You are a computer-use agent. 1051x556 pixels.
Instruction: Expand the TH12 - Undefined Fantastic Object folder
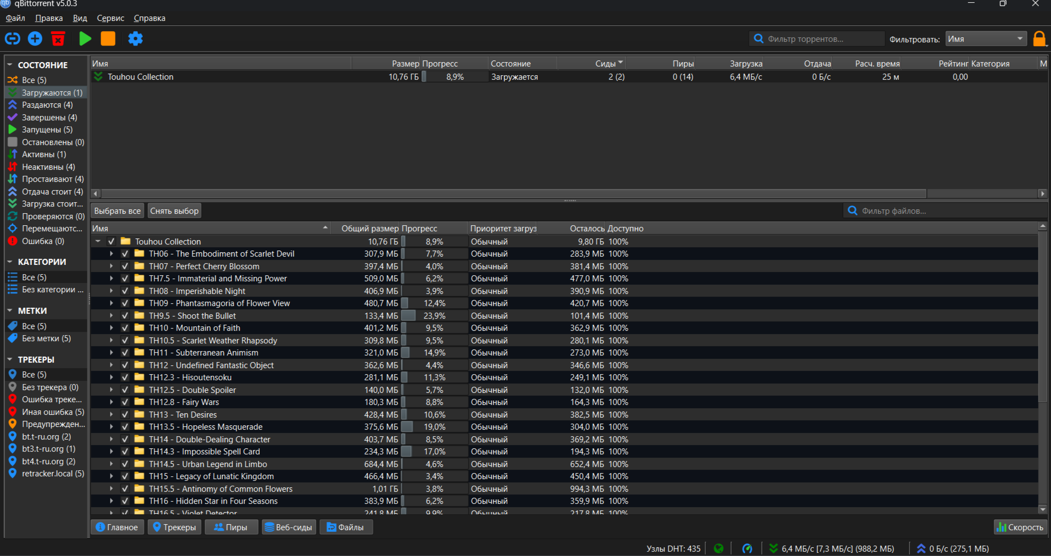[111, 365]
